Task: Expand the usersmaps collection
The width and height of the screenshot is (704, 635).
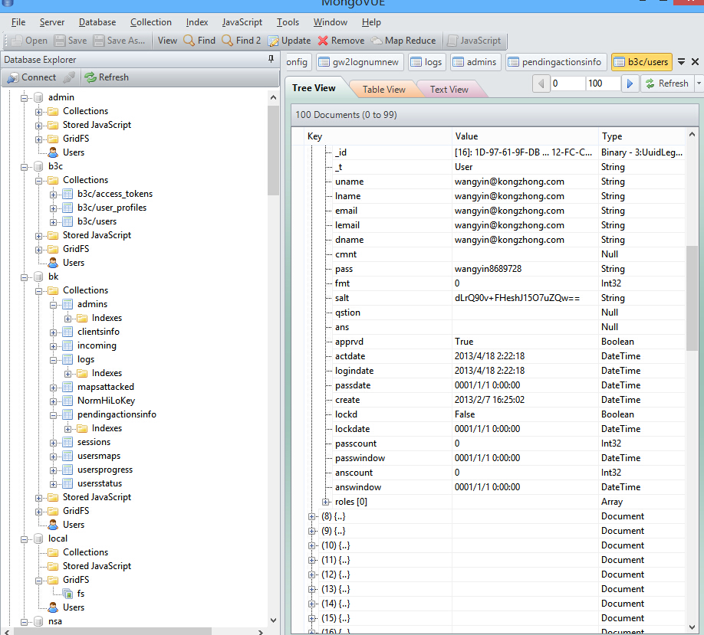Action: click(x=53, y=457)
